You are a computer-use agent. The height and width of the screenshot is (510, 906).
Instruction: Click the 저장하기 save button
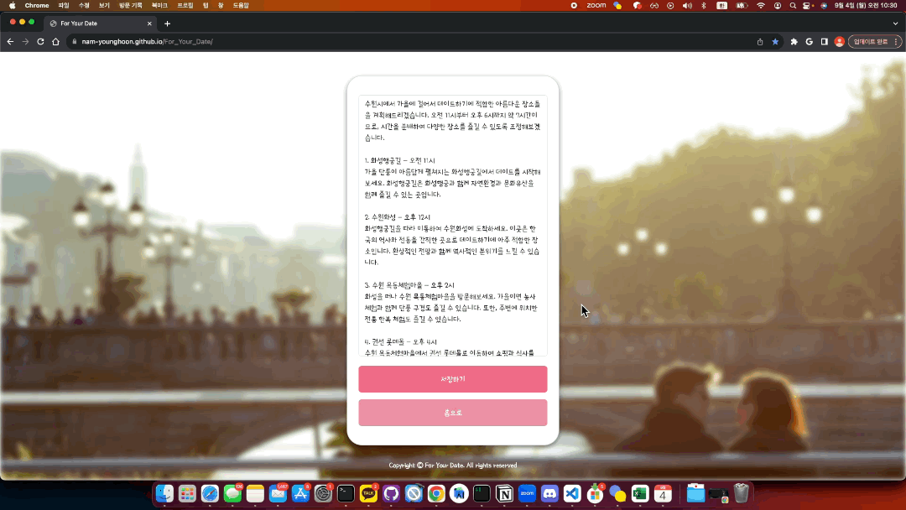click(453, 379)
